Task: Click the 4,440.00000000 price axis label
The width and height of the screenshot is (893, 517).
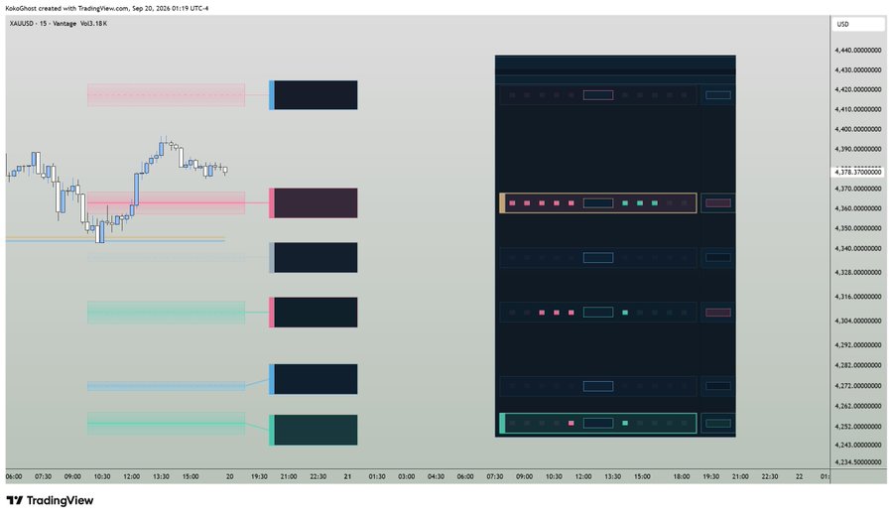Action: (857, 50)
